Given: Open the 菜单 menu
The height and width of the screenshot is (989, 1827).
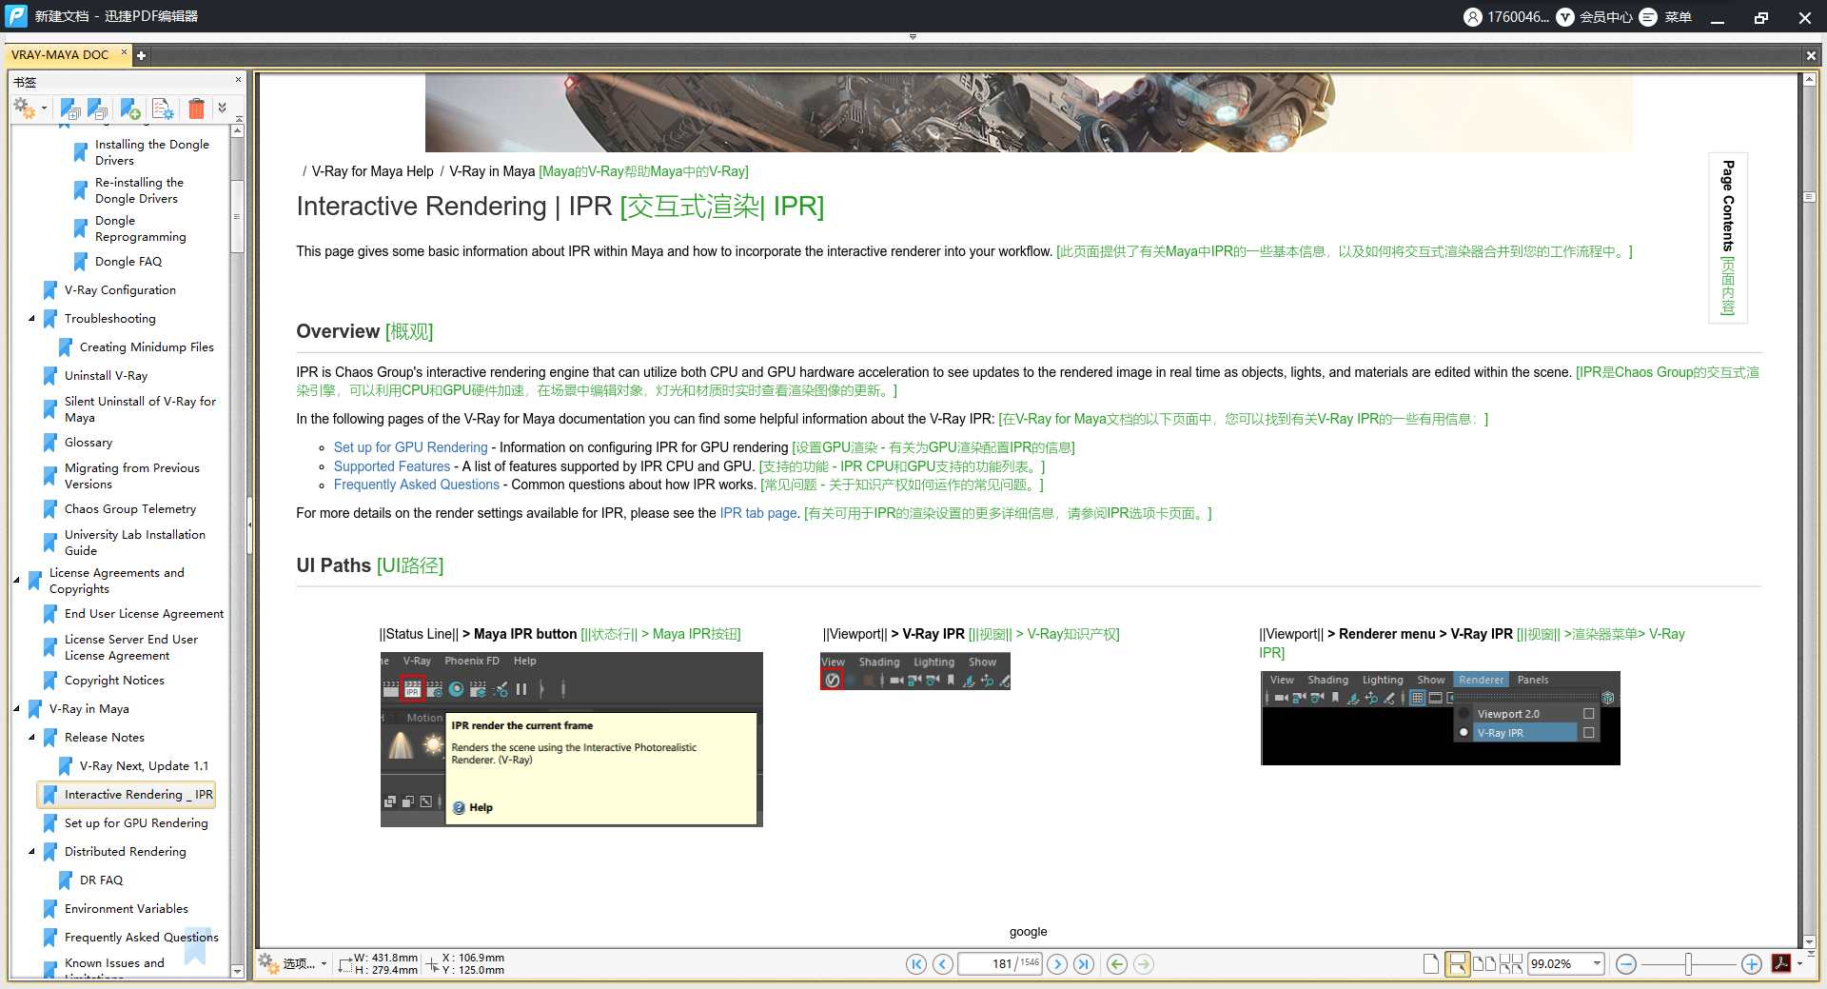Looking at the screenshot, I should tap(1665, 17).
